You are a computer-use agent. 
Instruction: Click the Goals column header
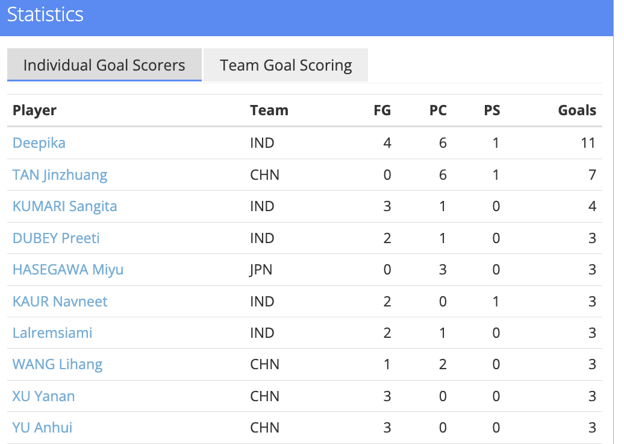coord(577,110)
